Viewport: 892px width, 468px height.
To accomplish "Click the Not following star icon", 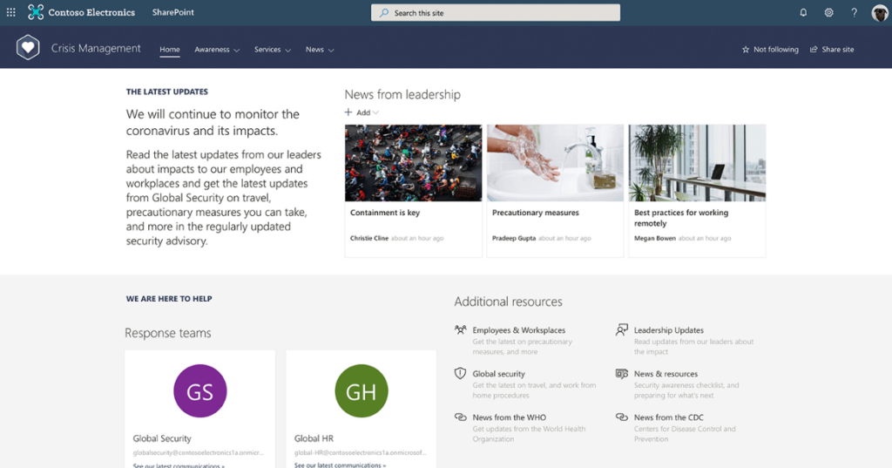I will 746,50.
